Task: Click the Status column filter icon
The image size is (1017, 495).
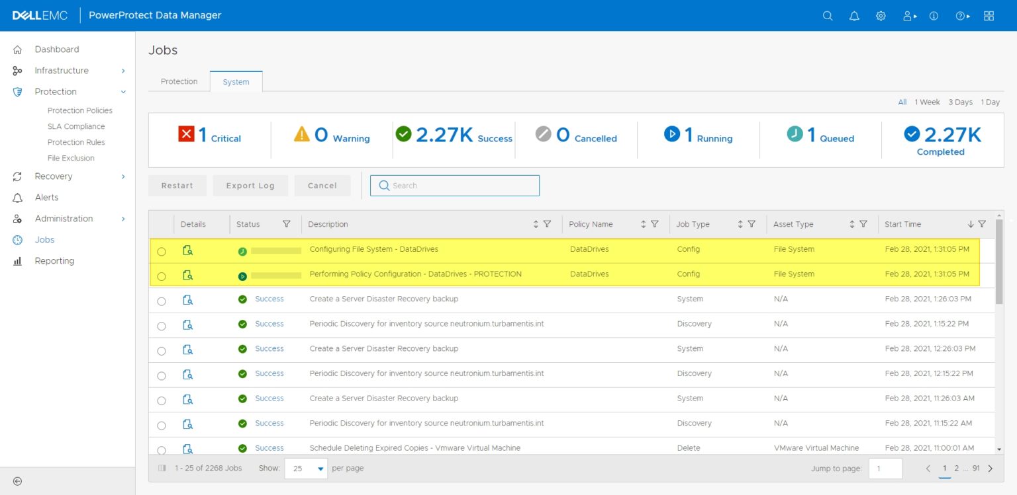Action: 287,224
